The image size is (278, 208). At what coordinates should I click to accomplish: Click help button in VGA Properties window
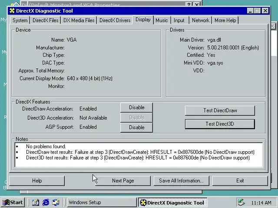tap(189, 5)
